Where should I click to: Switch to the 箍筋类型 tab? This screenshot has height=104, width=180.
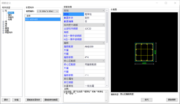click(114, 94)
